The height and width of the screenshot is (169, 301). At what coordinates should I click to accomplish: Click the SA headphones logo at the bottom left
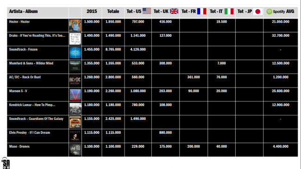click(x=6, y=163)
